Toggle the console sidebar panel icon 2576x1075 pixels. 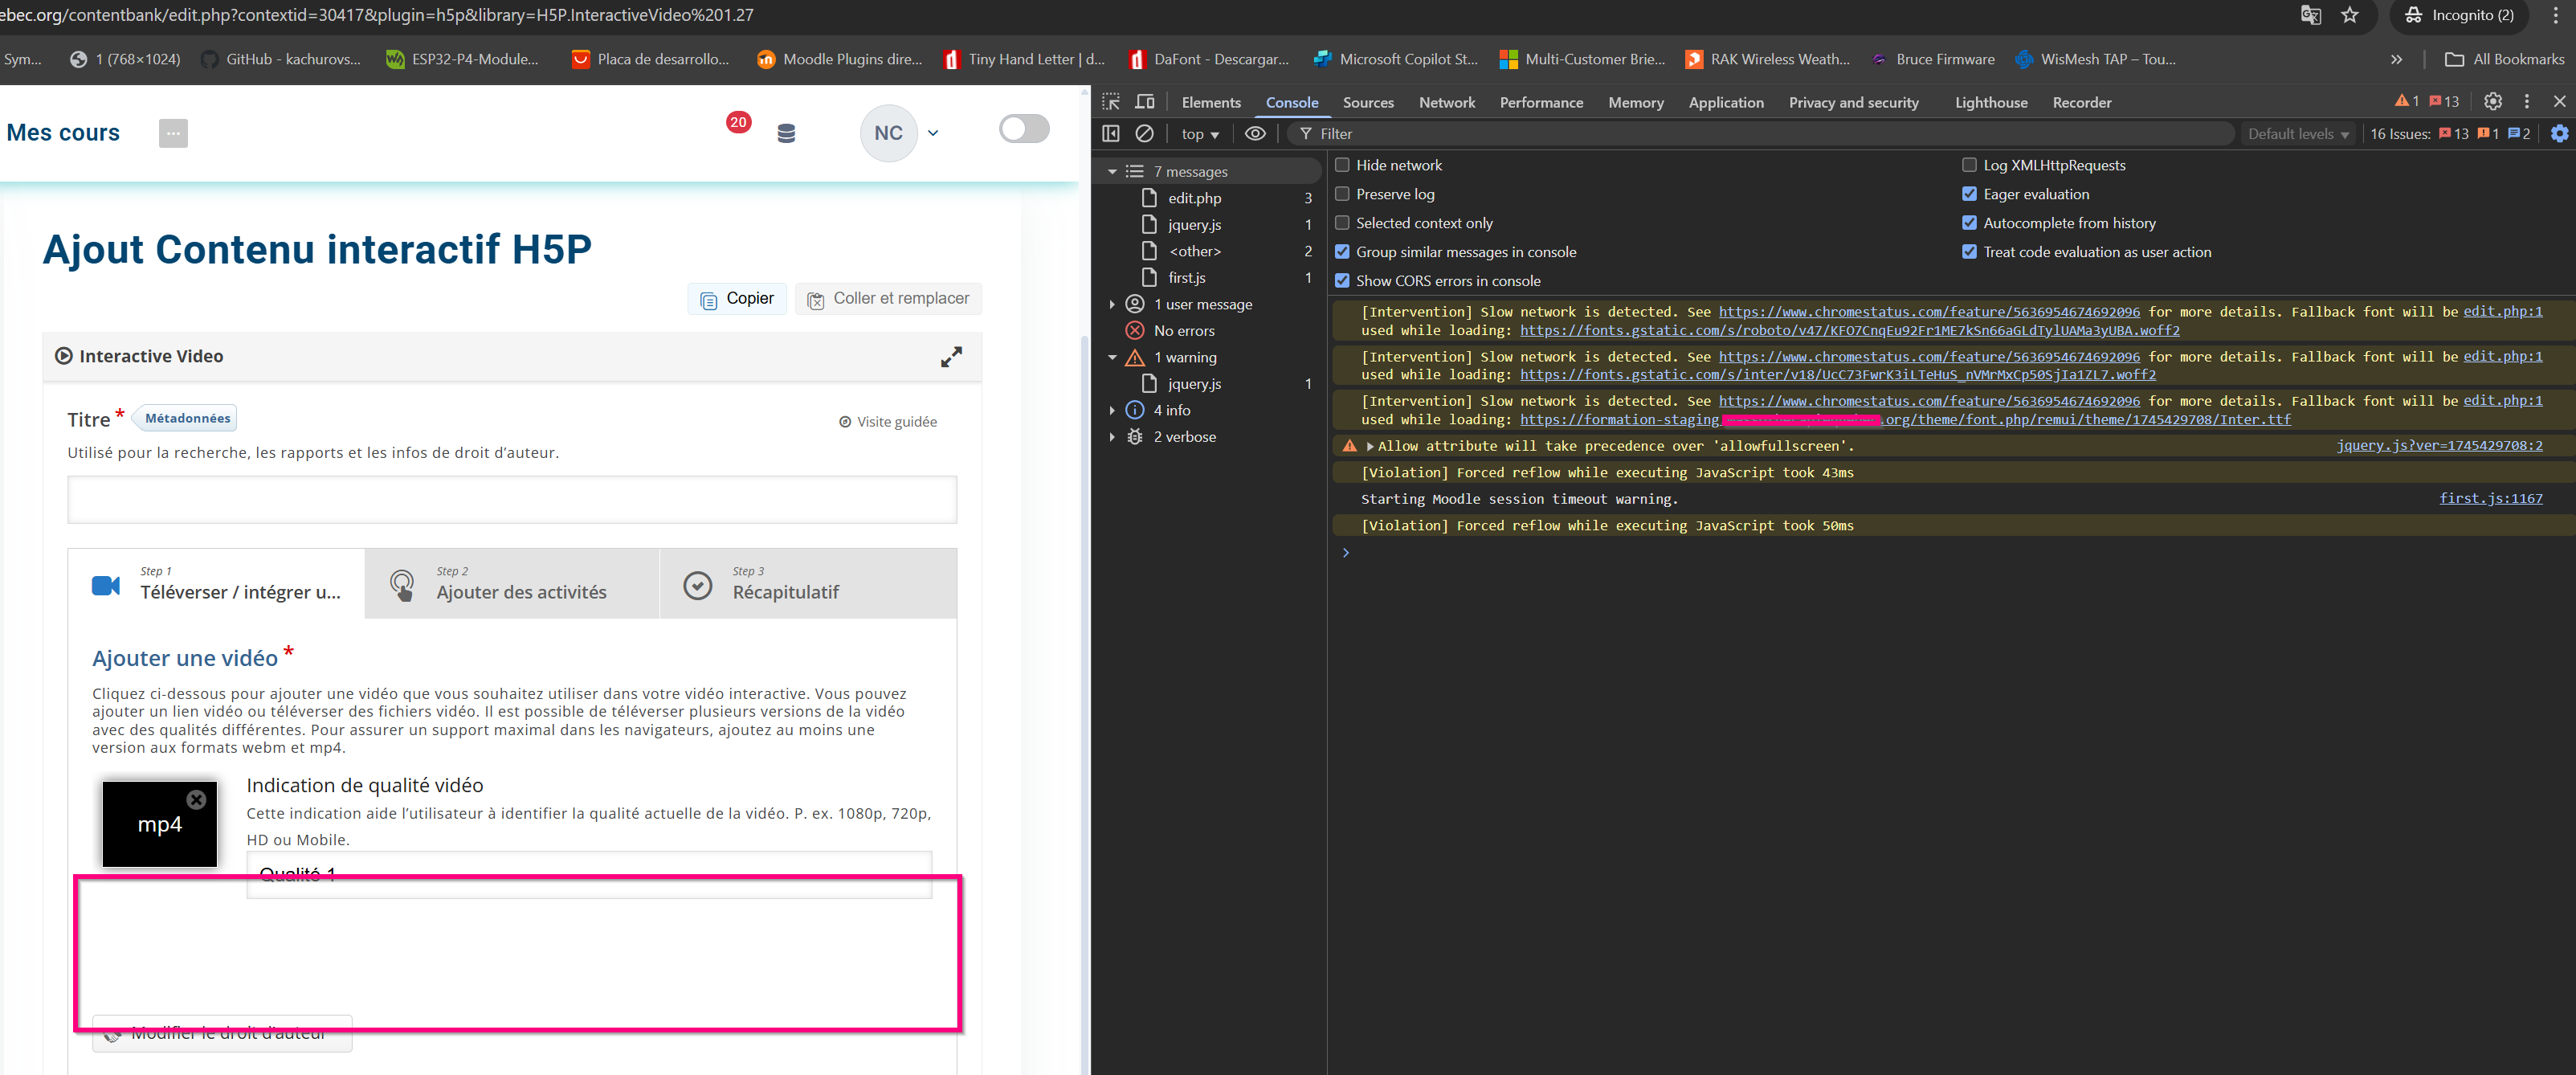[1111, 133]
